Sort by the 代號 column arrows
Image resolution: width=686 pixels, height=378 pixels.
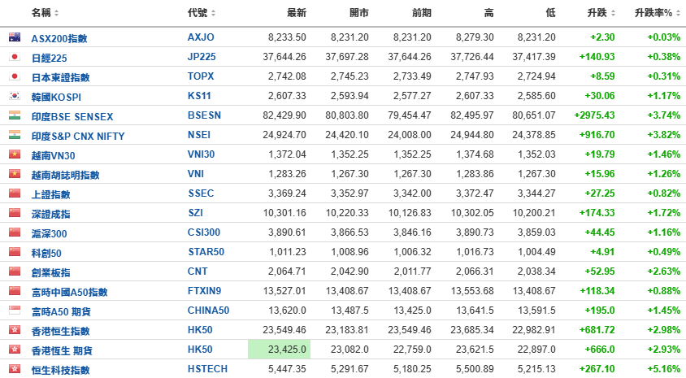213,13
